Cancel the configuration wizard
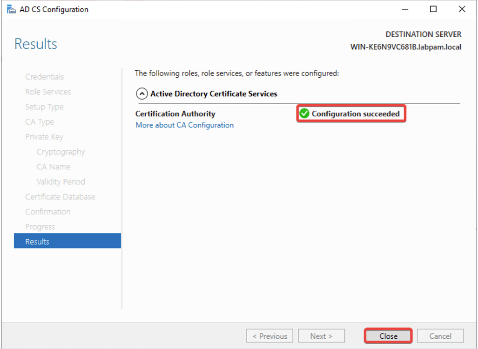 coord(440,336)
